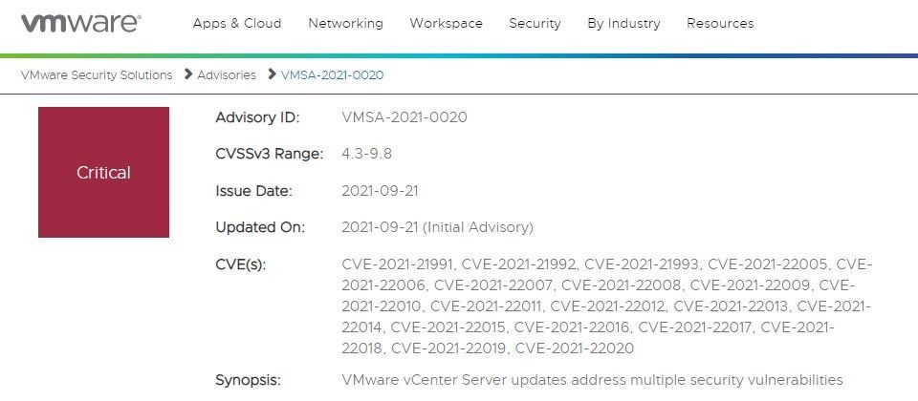Click the VMSA-2021-0020 breadcrumb link
Image resolution: width=918 pixels, height=401 pixels.
332,74
